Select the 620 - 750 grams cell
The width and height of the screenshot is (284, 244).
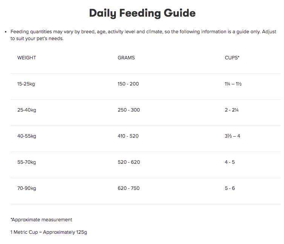point(129,188)
